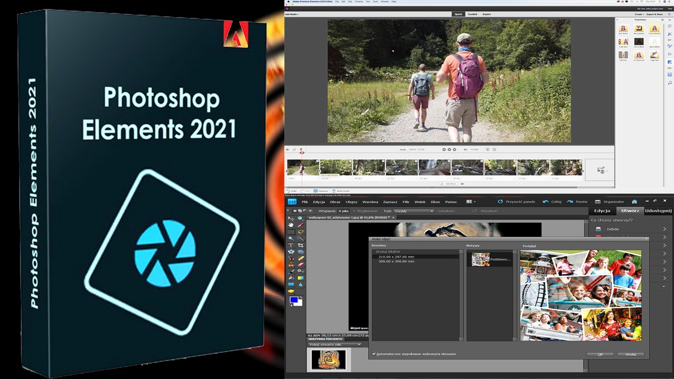Select the Type (T) tool
The image size is (674, 379).
pyautogui.click(x=291, y=245)
